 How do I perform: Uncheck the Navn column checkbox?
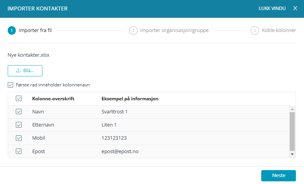pos(18,111)
